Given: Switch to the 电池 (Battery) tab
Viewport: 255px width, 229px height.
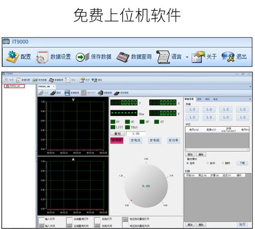Looking at the screenshot, I should tap(215, 99).
